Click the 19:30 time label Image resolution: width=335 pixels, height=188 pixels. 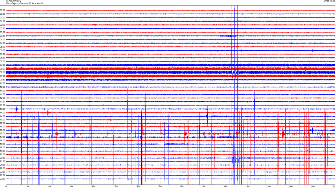click(x=2, y=151)
